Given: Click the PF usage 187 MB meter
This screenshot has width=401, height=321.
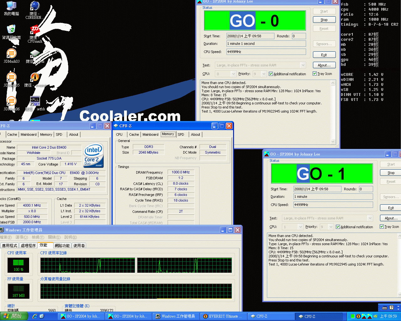Looking at the screenshot, I should pos(18,291).
